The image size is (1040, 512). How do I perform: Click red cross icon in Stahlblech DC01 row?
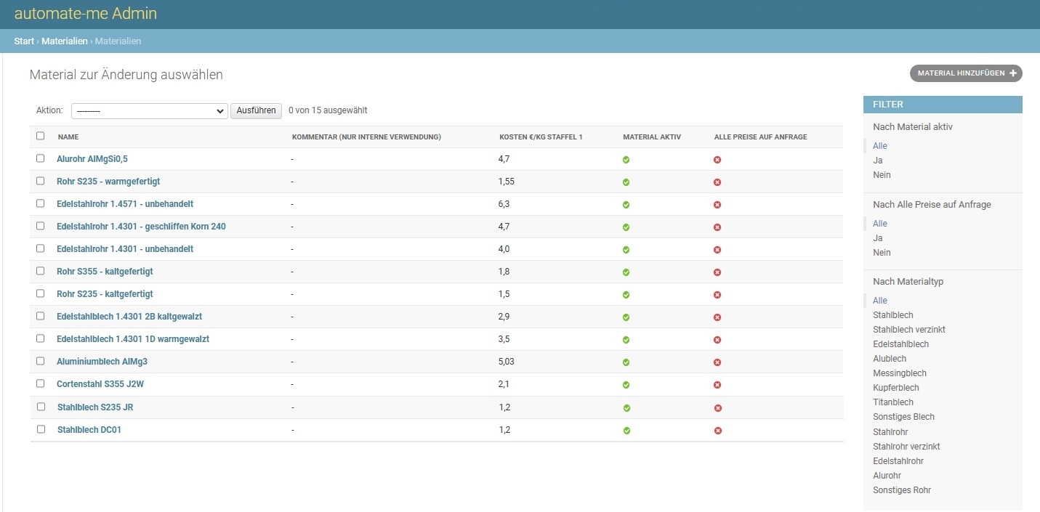click(x=717, y=431)
